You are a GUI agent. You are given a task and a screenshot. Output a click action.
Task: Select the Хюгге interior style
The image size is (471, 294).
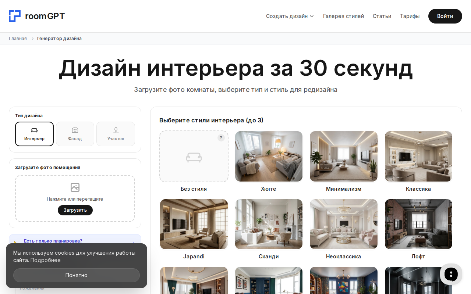(269, 156)
